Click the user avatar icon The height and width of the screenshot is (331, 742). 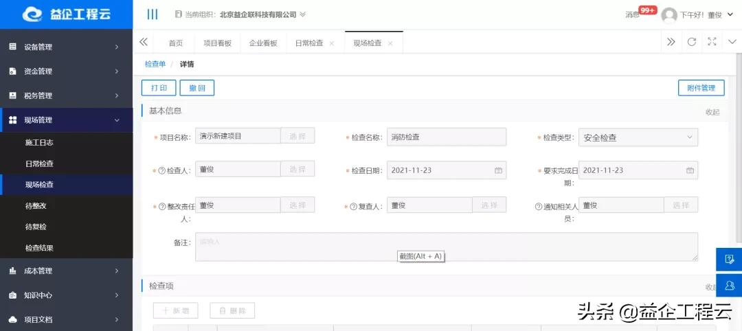pyautogui.click(x=668, y=15)
